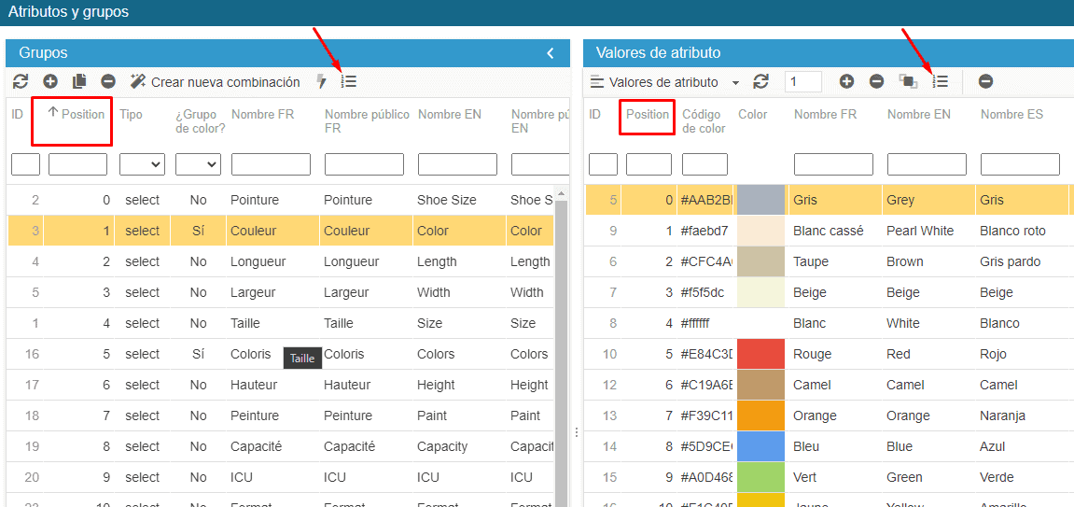Duplicate the selected group
The width and height of the screenshot is (1074, 507).
79,82
